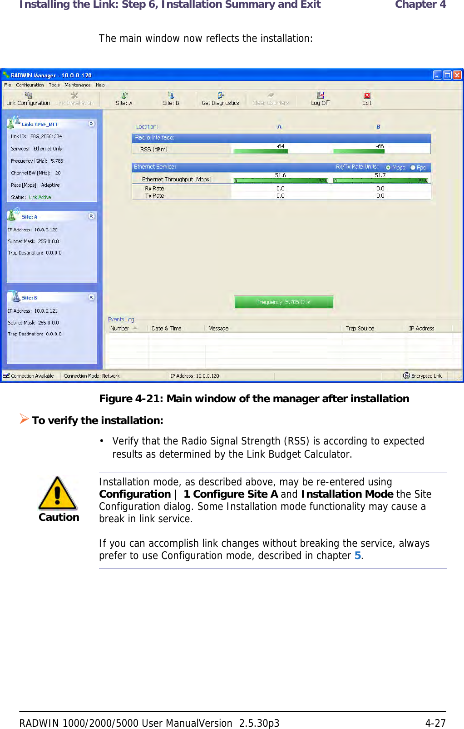Click the Log Off toolbar icon

point(321,95)
